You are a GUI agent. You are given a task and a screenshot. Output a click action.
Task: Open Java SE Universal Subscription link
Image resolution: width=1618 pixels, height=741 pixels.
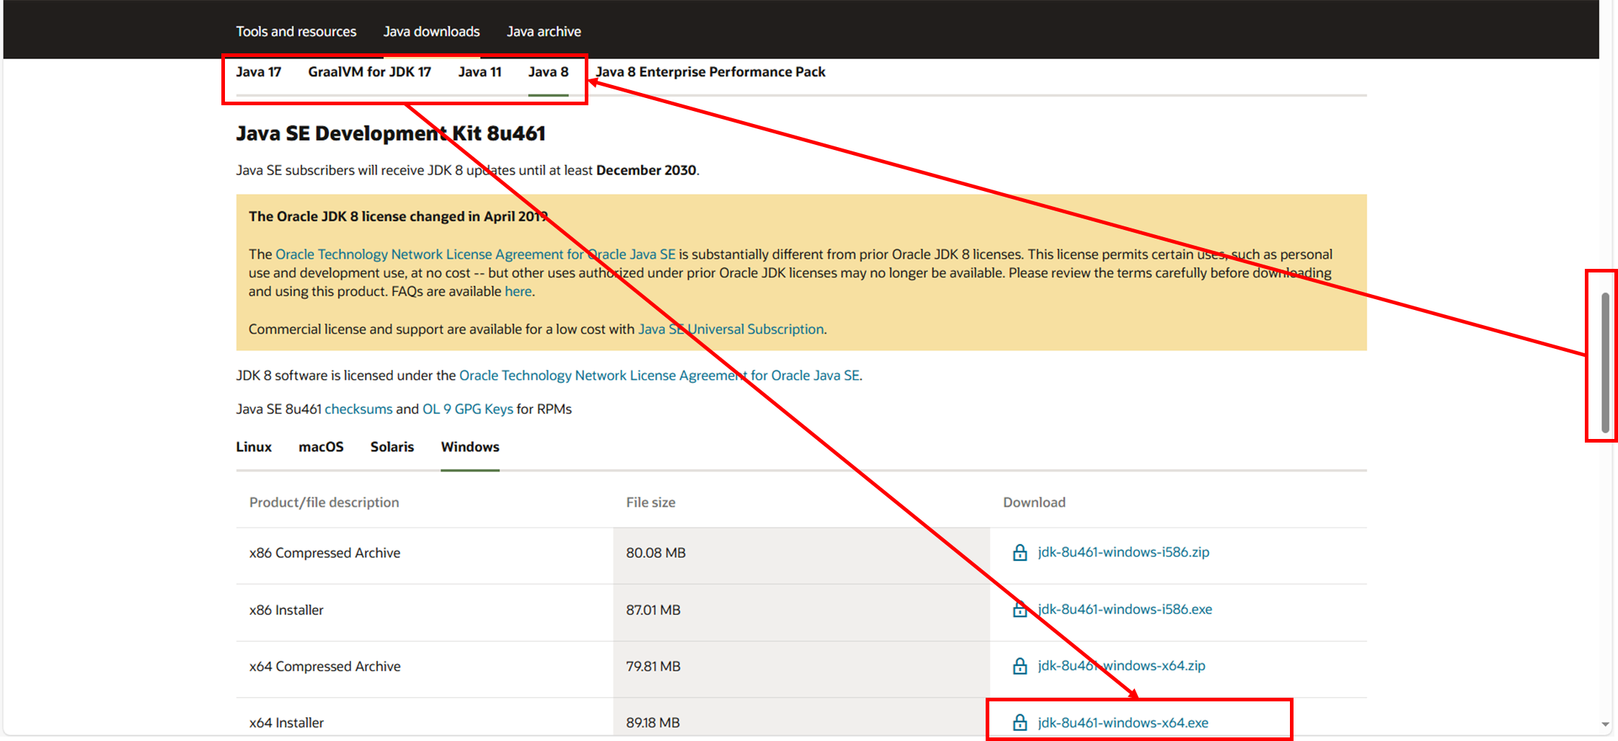[730, 329]
